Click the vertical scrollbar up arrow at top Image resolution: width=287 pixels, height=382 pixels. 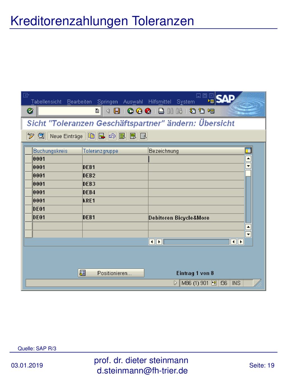click(248, 159)
